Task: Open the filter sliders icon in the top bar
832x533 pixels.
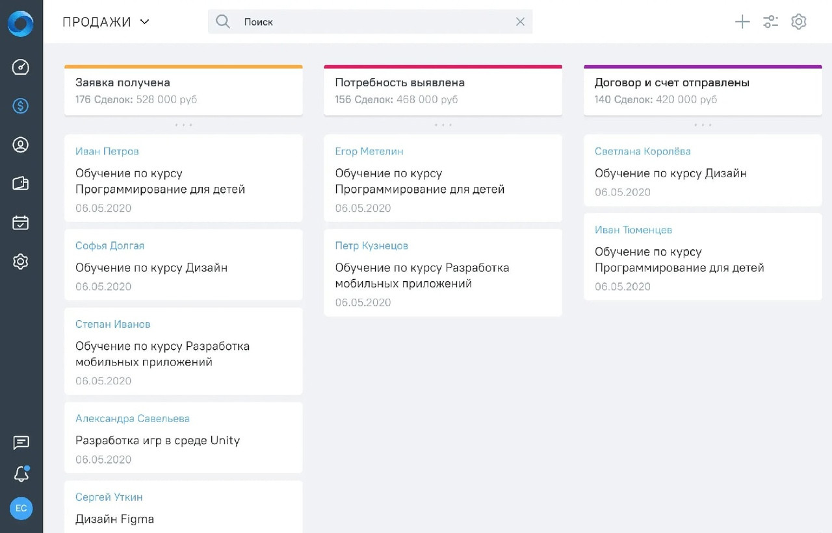Action: (771, 21)
